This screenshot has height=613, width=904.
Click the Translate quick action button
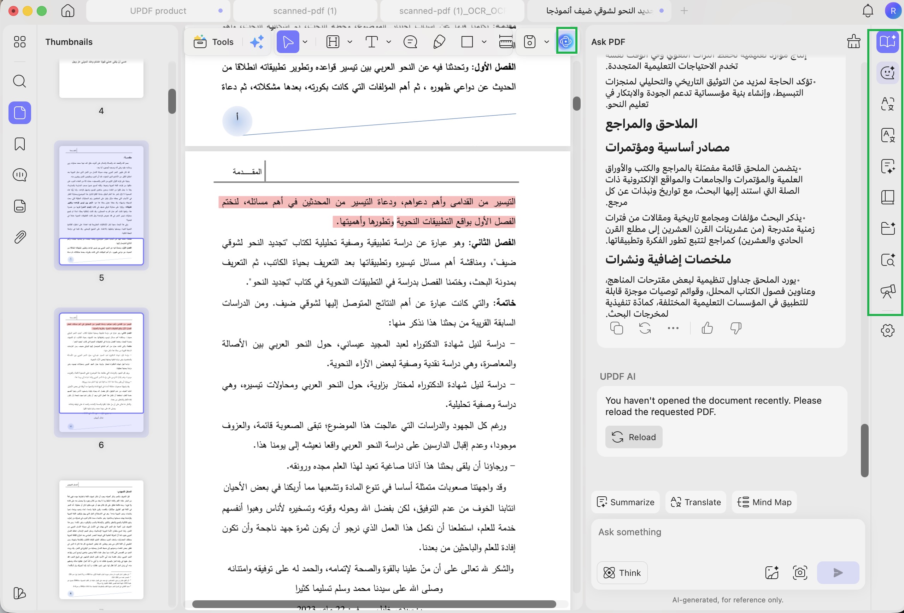695,502
